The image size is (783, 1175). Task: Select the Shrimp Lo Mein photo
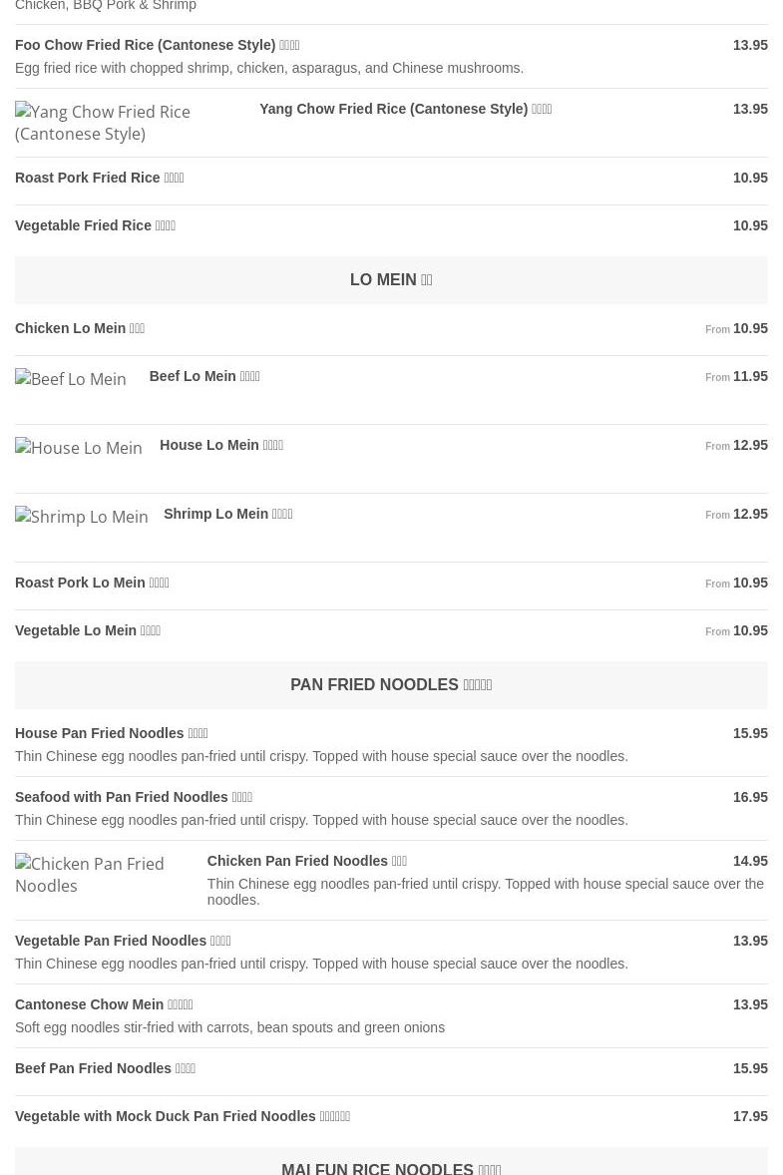click(82, 517)
